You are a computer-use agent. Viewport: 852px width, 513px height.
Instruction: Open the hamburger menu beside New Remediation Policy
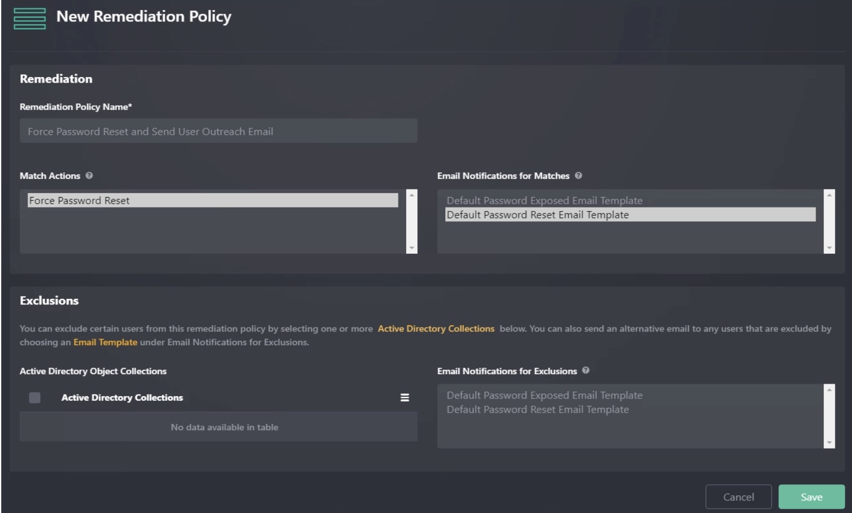(x=30, y=18)
